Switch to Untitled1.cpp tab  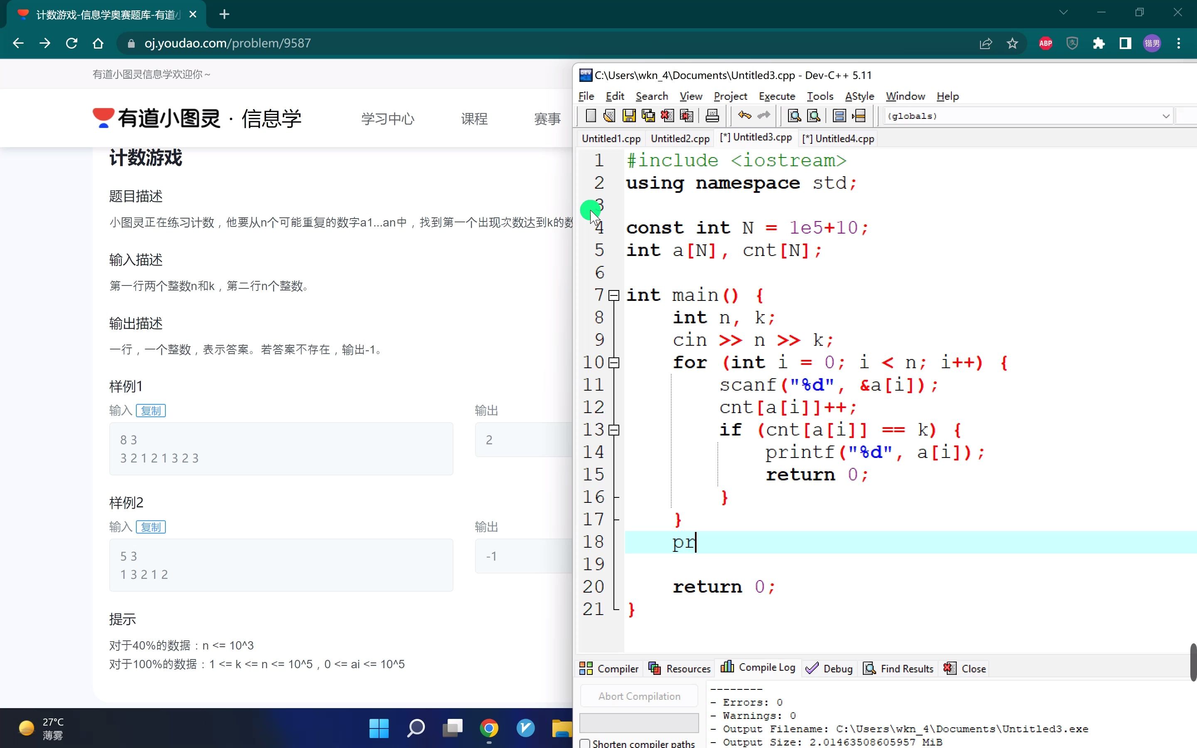(611, 138)
